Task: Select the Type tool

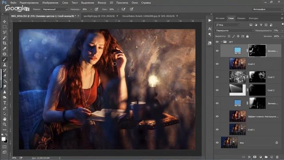Action: [x=4, y=103]
